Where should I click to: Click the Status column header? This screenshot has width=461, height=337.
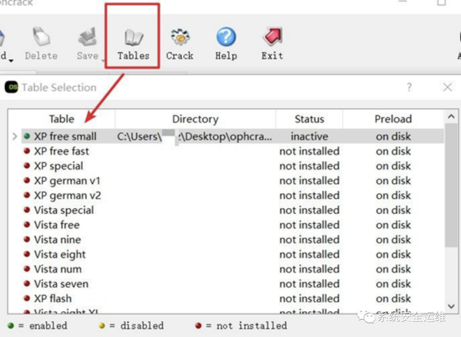pos(309,119)
